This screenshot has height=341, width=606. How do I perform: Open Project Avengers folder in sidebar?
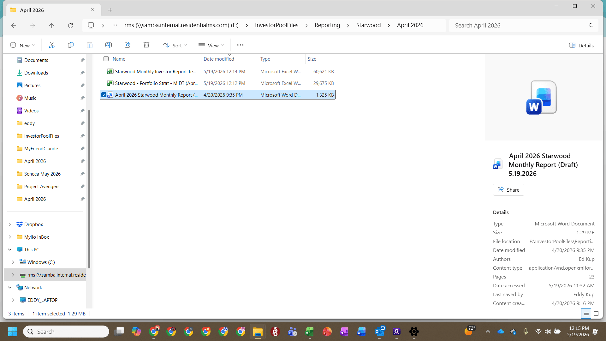pos(42,186)
